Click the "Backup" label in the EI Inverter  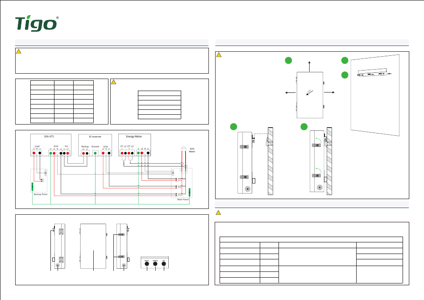85,146
